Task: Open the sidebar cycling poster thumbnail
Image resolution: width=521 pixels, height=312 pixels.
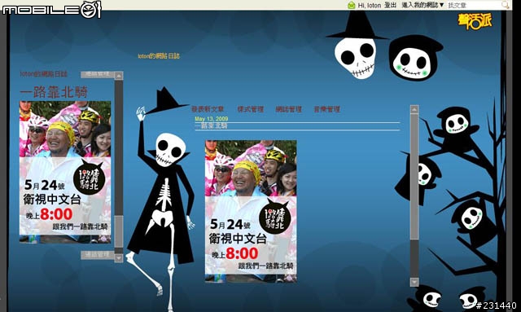Action: coord(65,172)
